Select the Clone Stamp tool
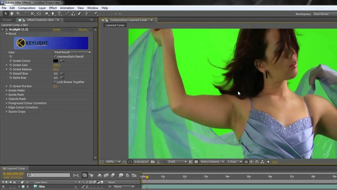337x190 pixels. (73, 13)
